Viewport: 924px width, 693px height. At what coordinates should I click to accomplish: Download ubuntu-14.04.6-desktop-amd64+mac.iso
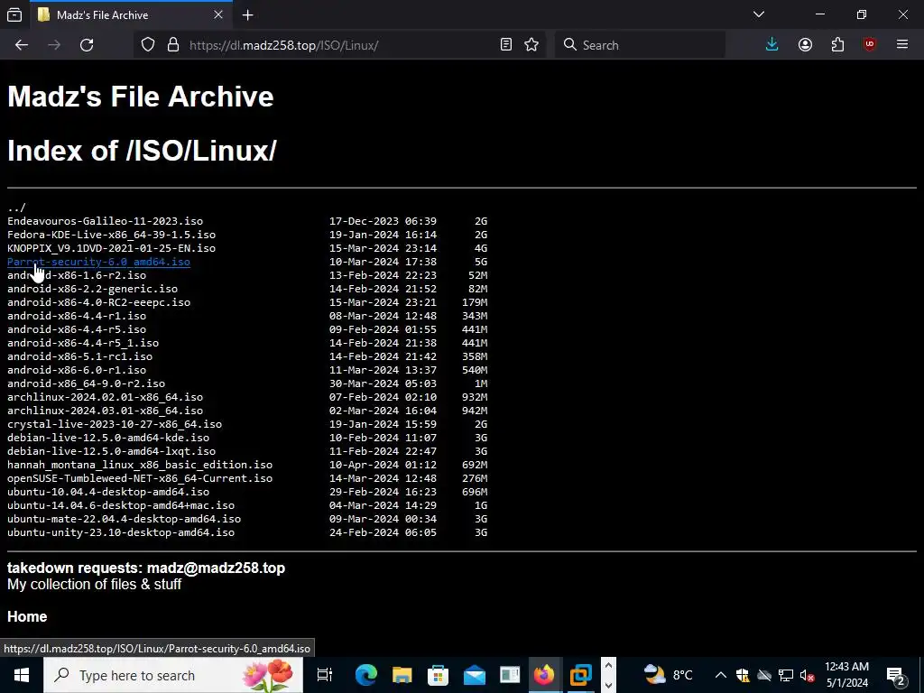pyautogui.click(x=121, y=505)
